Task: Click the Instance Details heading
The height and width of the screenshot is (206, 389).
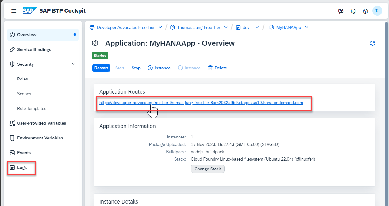Action: 119,202
